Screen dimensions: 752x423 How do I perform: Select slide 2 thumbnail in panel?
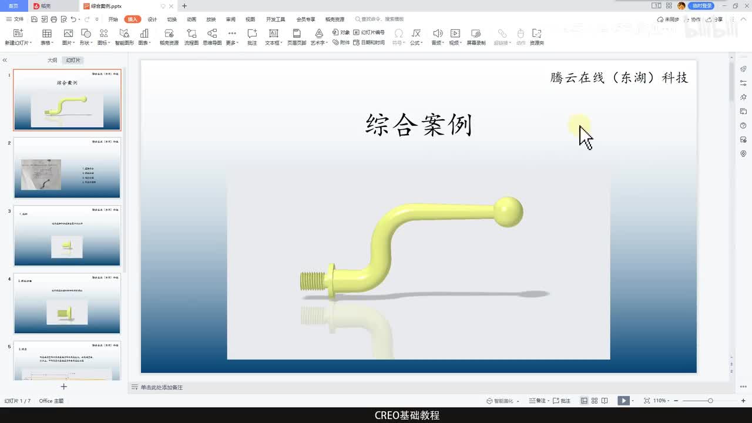pos(67,168)
